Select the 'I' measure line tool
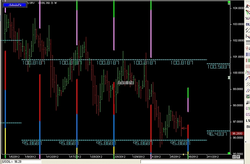250x164 pixels. point(248,36)
